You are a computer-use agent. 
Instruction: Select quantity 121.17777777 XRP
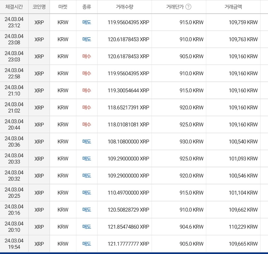pos(128,244)
